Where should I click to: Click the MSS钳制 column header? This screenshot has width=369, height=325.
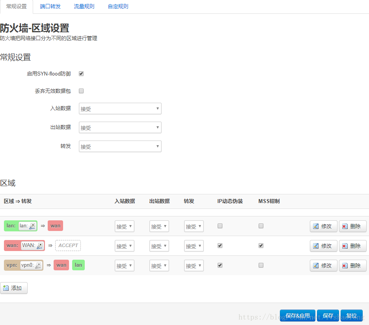click(x=269, y=201)
